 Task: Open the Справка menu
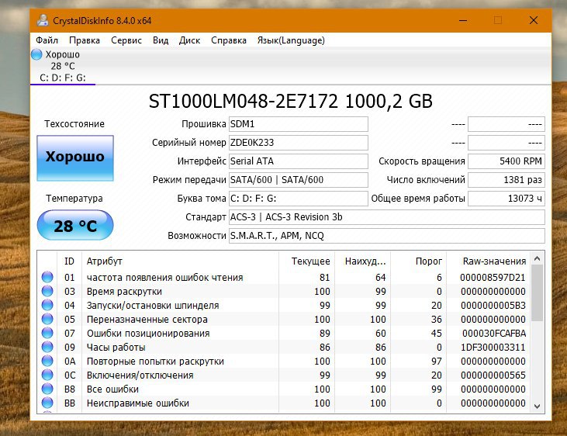coord(229,40)
